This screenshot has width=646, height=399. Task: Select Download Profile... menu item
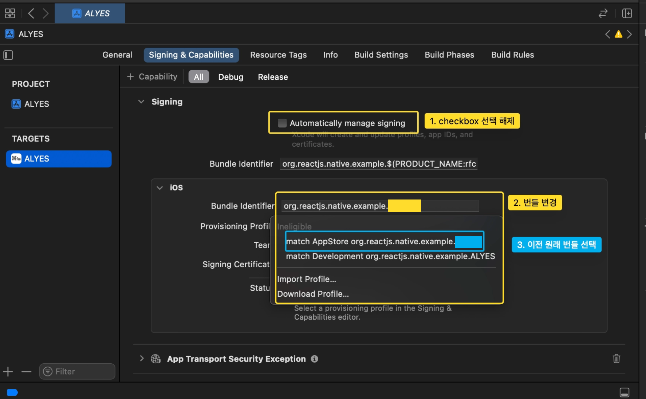313,294
